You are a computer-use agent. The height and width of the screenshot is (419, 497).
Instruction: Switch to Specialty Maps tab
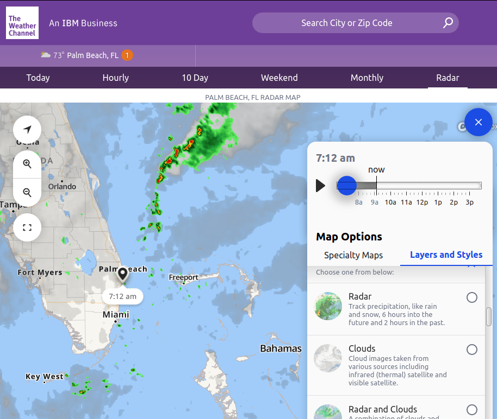point(353,255)
